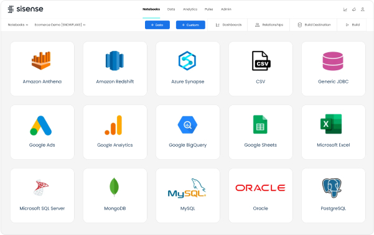The width and height of the screenshot is (374, 235).
Task: Open the Google BigQuery connector icon
Action: 187,125
